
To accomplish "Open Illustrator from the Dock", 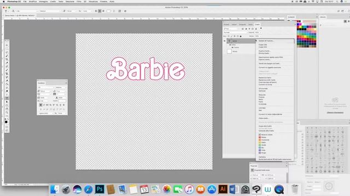I will pos(223,189).
